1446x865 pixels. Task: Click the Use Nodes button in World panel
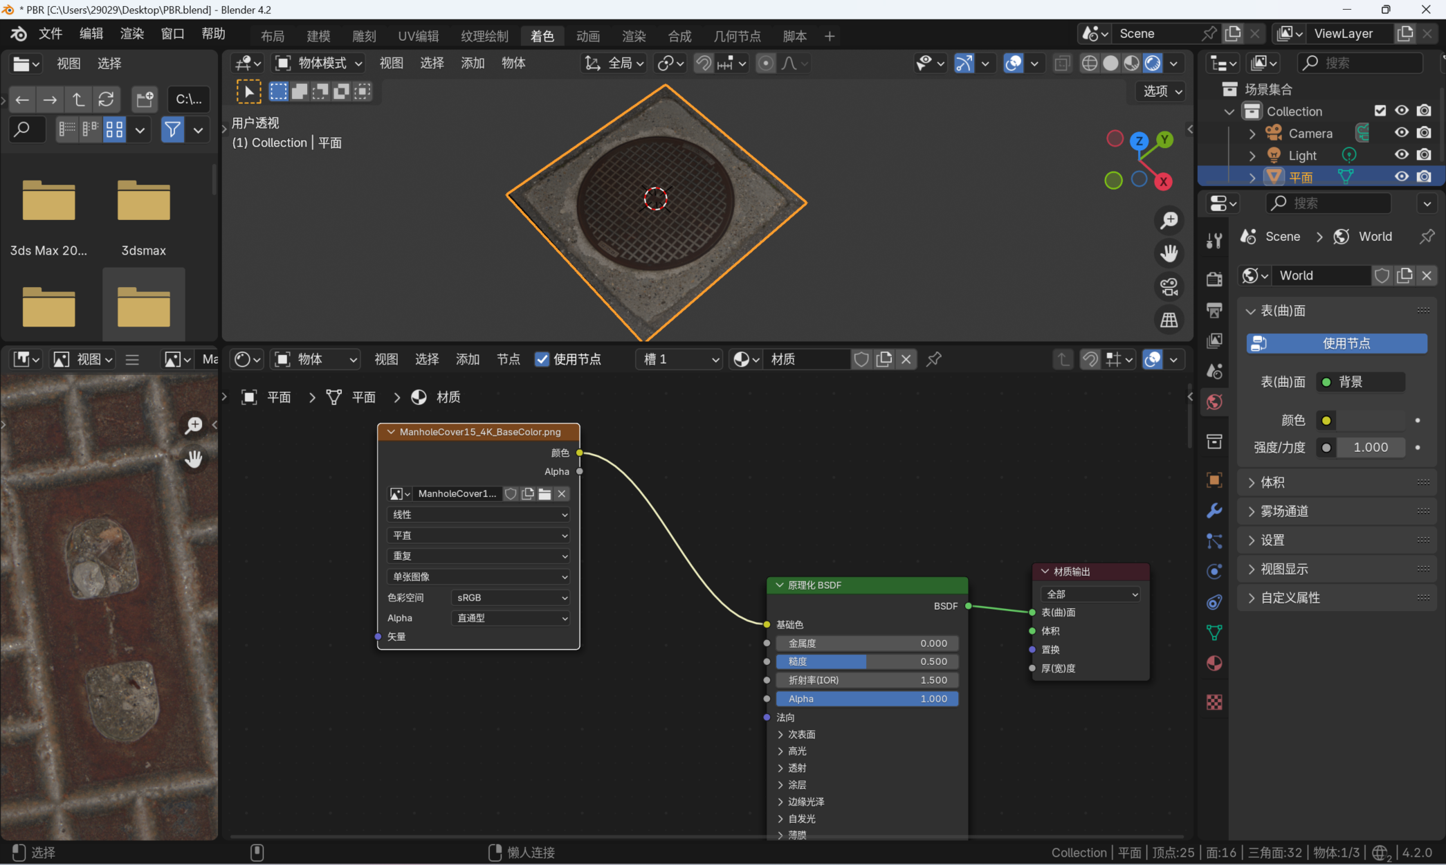(1337, 343)
